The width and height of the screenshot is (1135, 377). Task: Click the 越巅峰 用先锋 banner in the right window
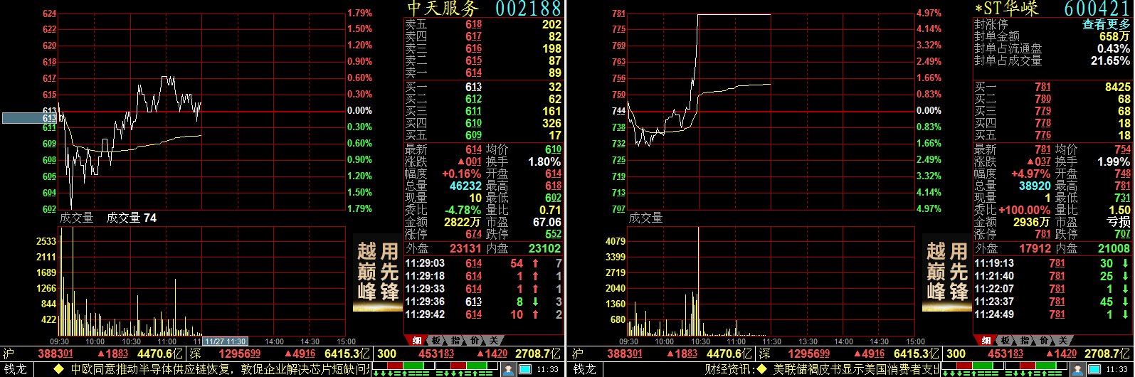(x=946, y=272)
